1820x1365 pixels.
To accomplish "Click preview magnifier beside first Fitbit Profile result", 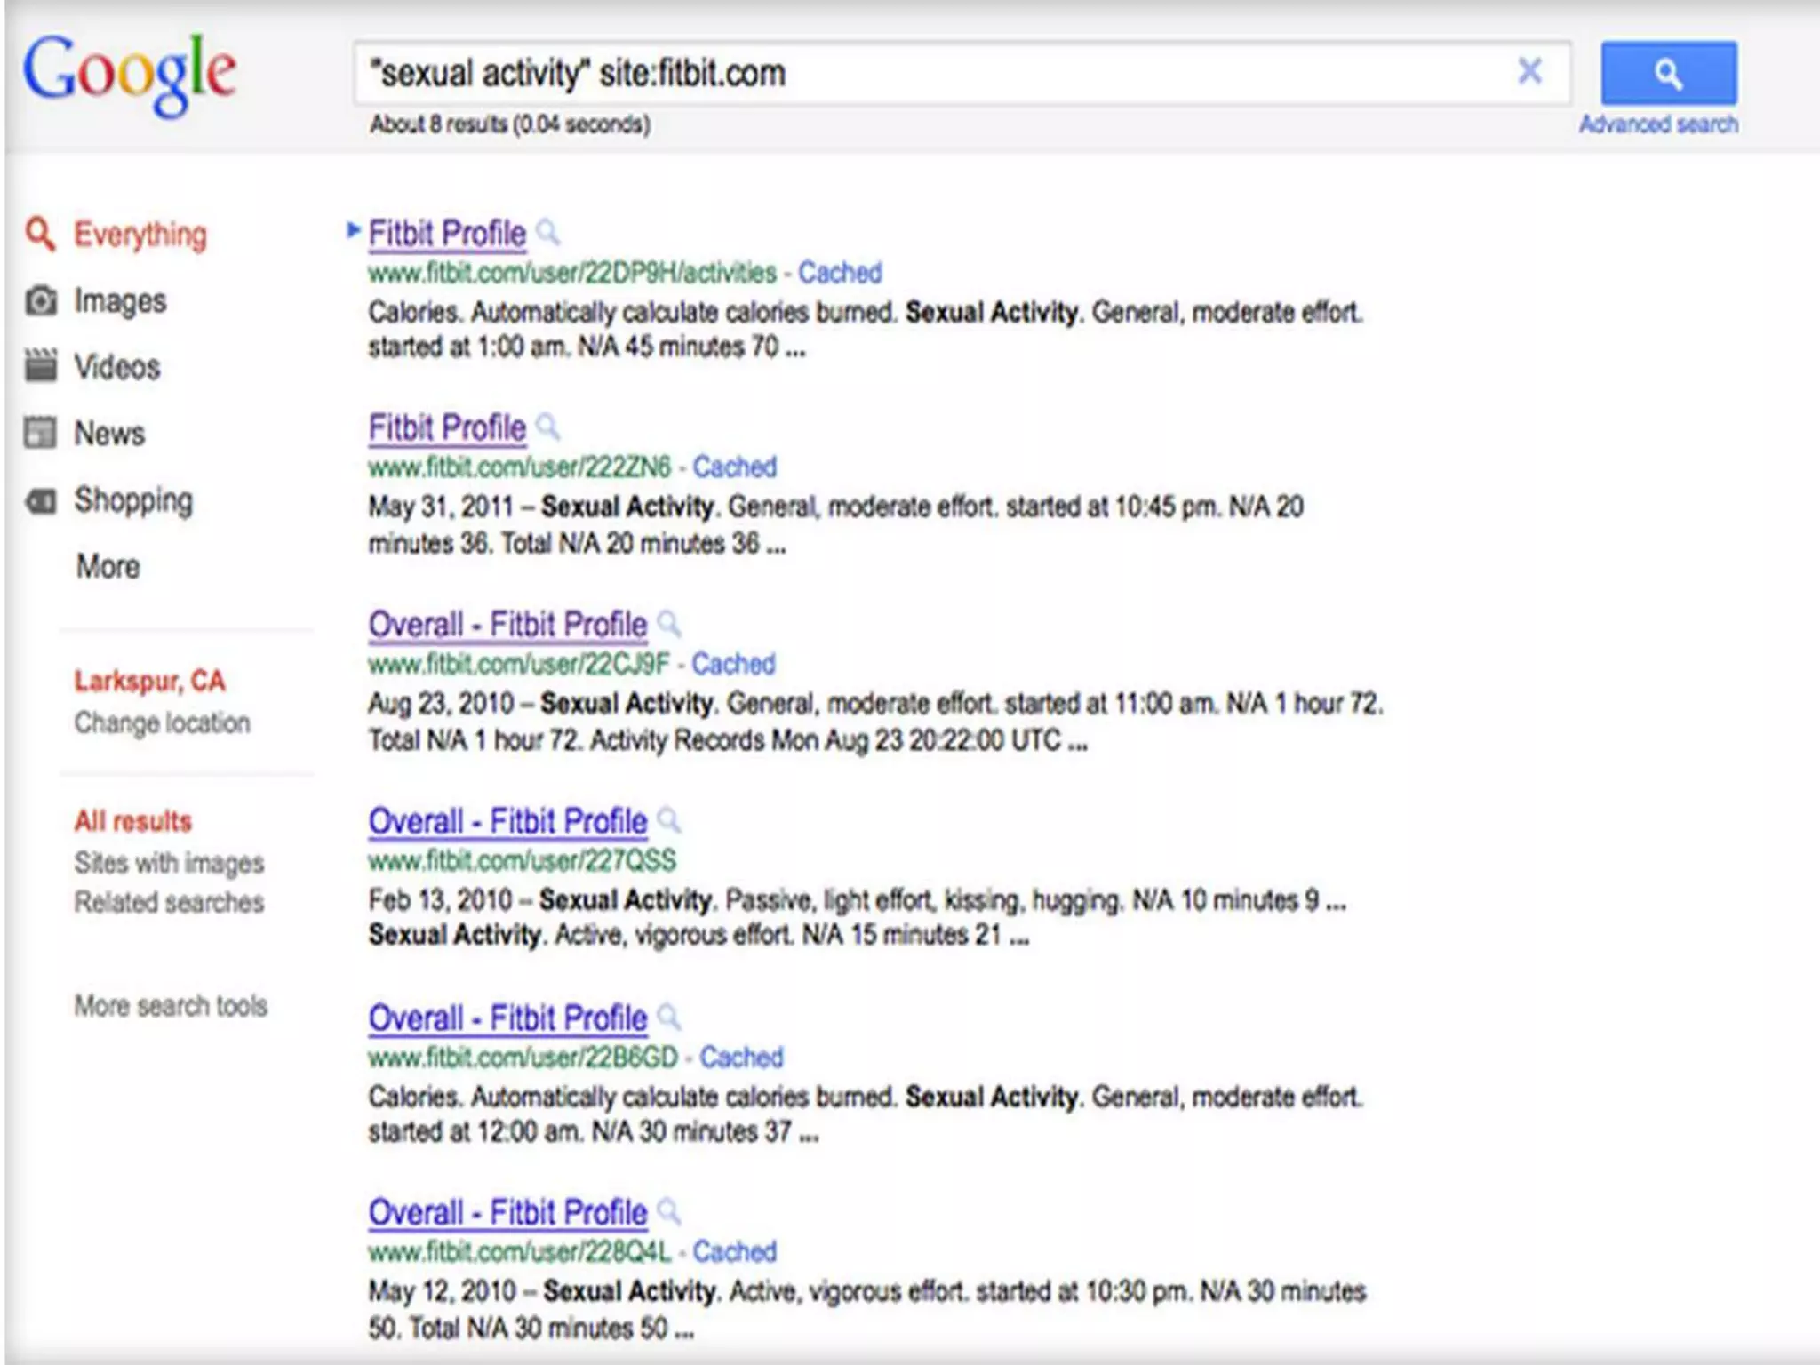I will pyautogui.click(x=549, y=233).
